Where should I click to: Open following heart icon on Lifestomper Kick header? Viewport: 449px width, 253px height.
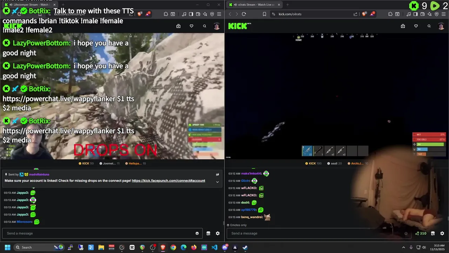click(x=192, y=26)
